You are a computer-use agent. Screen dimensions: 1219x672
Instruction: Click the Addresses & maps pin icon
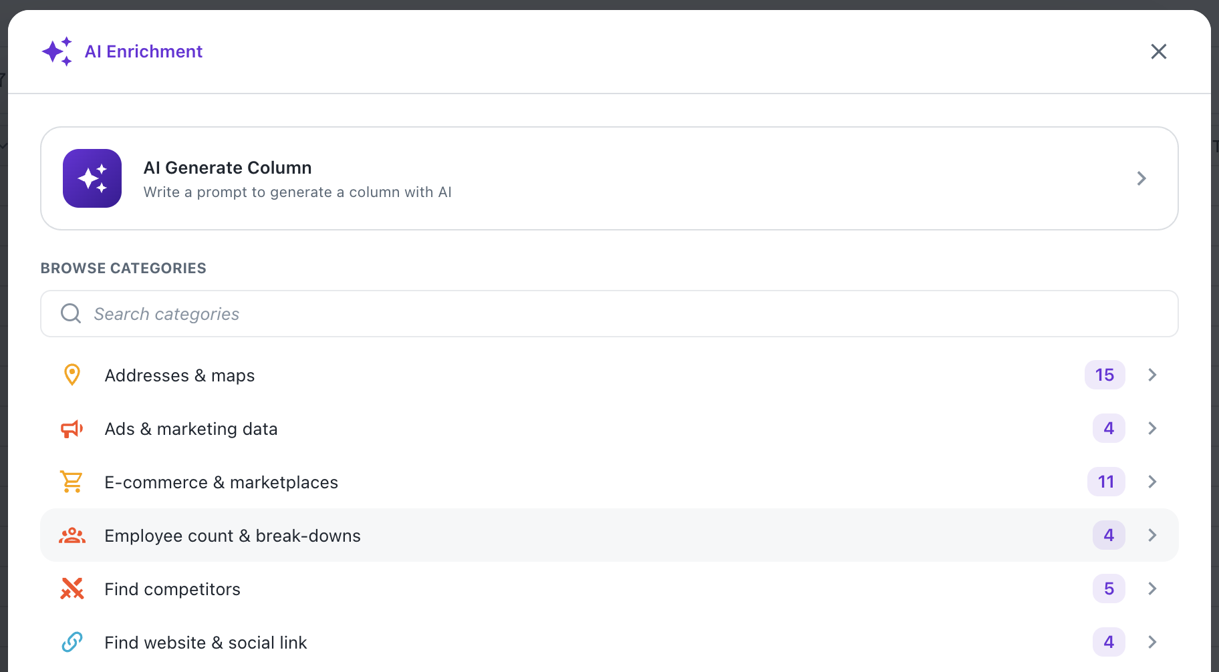pos(72,375)
